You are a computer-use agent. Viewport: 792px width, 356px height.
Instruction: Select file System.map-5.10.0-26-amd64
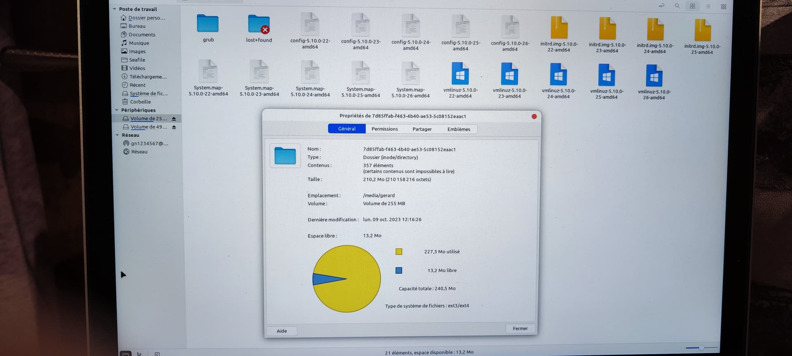(410, 80)
